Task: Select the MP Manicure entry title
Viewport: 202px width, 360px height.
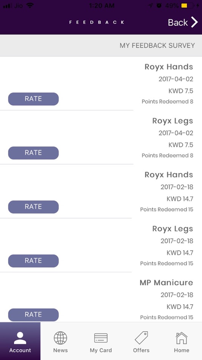Action: [166, 283]
